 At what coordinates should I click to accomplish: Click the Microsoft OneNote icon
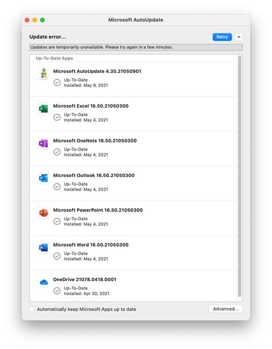[44, 144]
